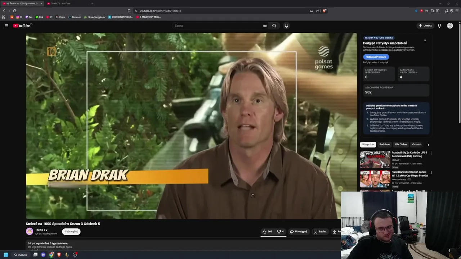The image size is (461, 259).
Task: Open the 7-MINUTOWY TREN... bookmark
Action: pyautogui.click(x=148, y=17)
